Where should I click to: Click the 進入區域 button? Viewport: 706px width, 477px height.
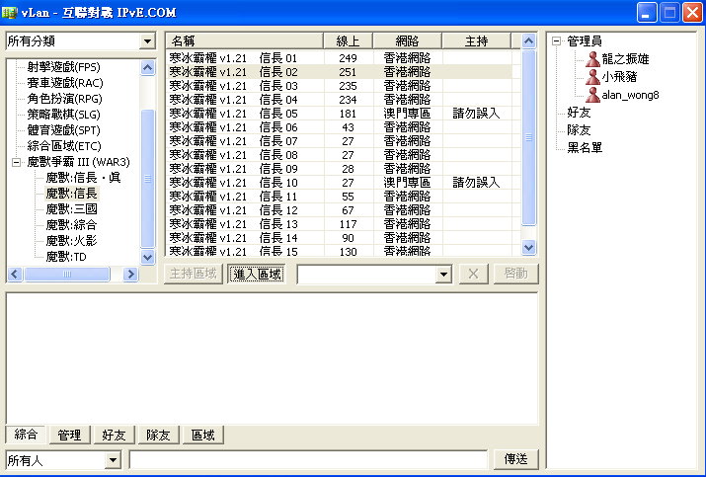(257, 274)
